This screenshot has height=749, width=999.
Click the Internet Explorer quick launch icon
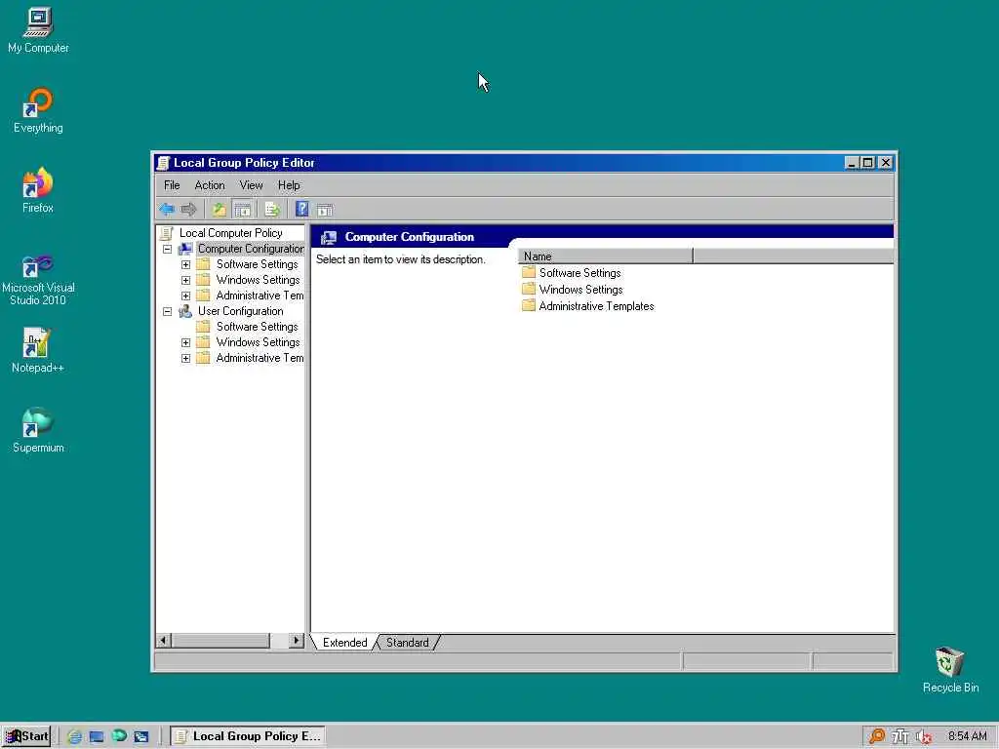(x=74, y=736)
